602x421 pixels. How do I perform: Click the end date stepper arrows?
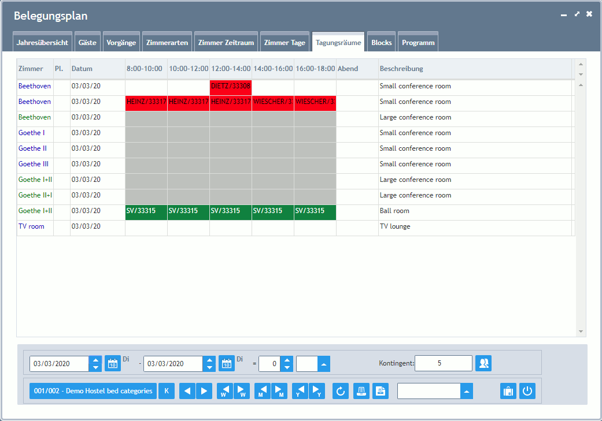pos(209,363)
